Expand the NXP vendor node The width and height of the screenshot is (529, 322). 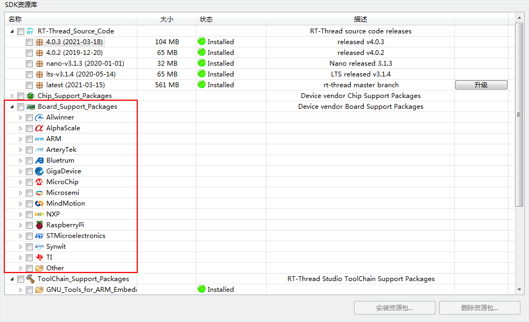[x=20, y=214]
